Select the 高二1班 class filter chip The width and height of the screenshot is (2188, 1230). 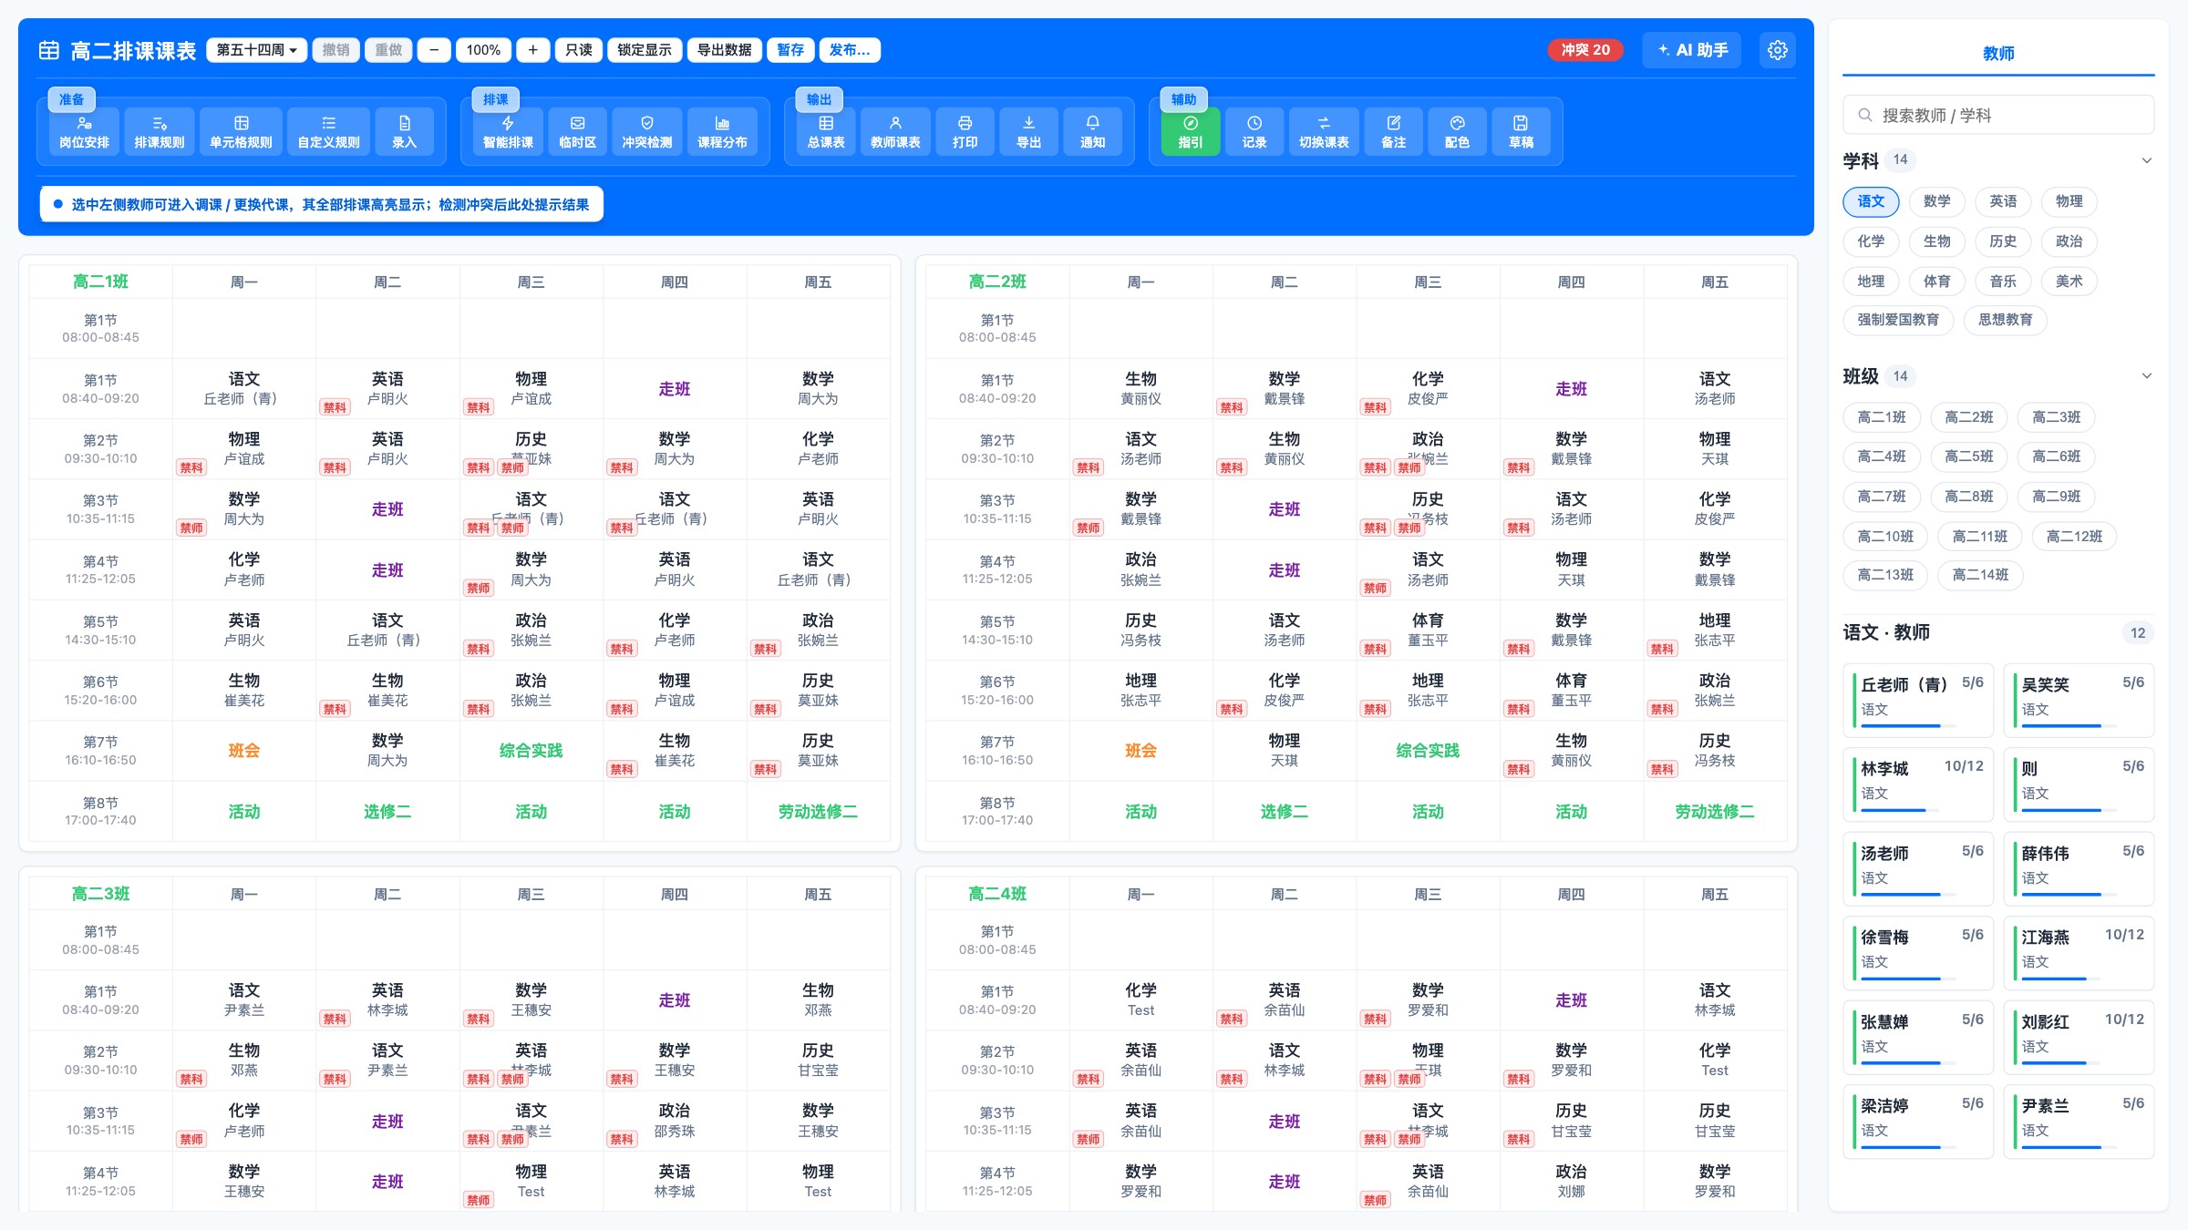click(1882, 417)
